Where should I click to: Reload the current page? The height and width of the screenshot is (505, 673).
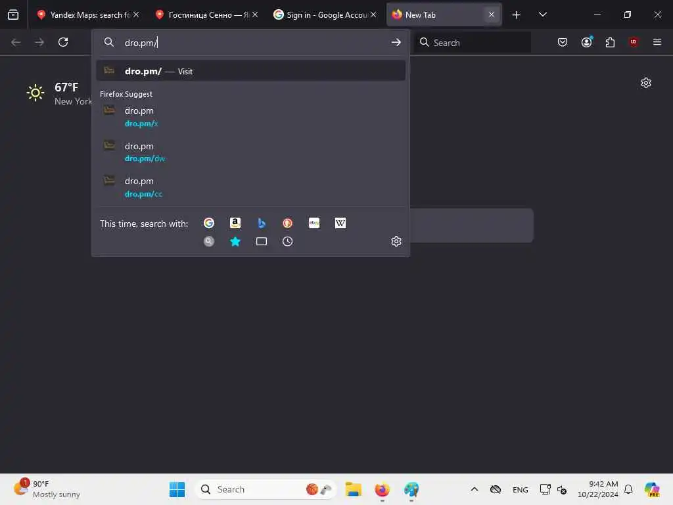point(63,42)
